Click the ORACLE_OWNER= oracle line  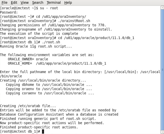(x=28, y=59)
